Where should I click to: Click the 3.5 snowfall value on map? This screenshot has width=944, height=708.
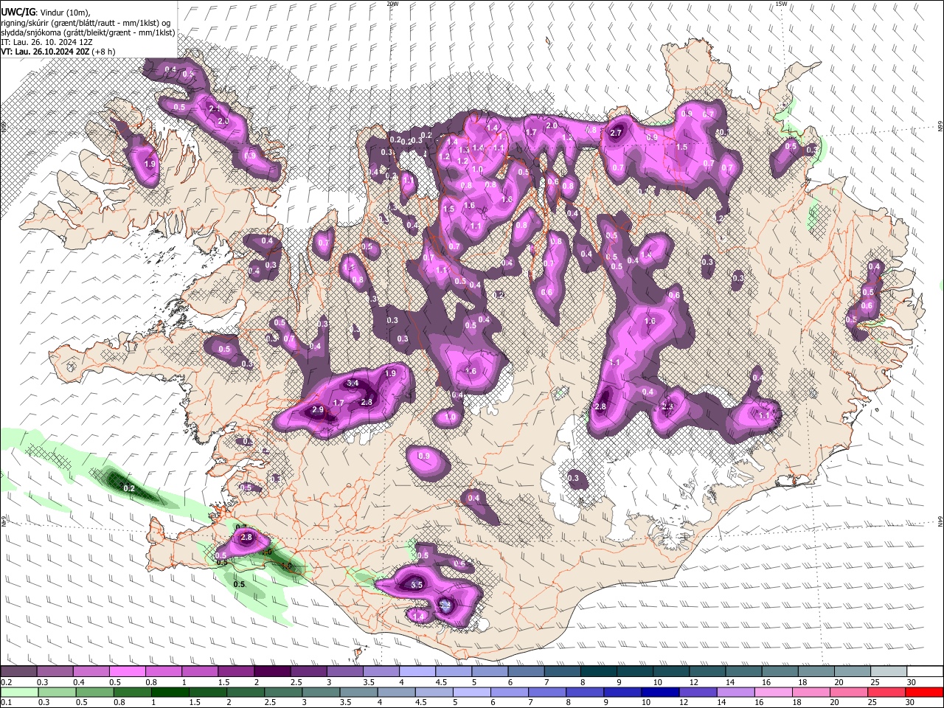[416, 585]
